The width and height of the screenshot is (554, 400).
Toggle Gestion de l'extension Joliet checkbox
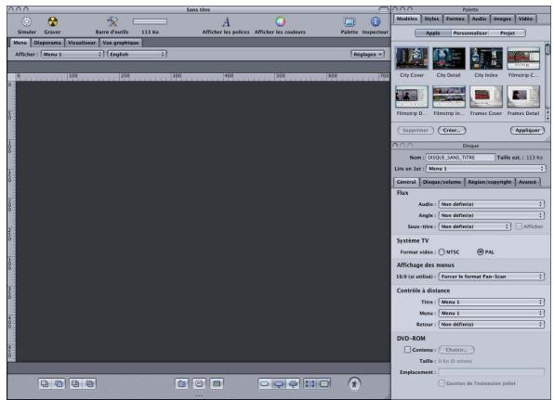pyautogui.click(x=442, y=383)
